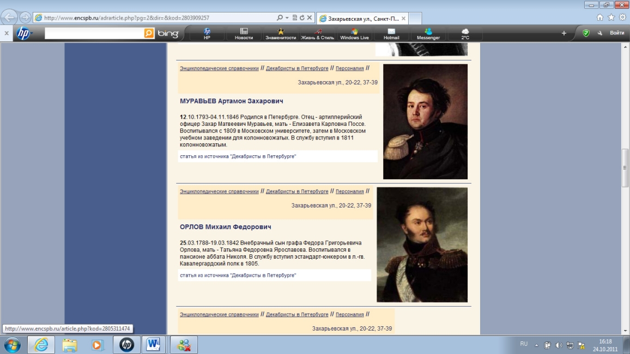
Task: Click the vertical scrollbar thumb
Action: (x=625, y=168)
